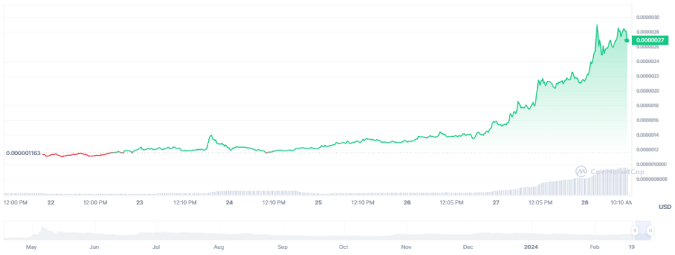This screenshot has width=675, height=255.
Task: Jump to Aug in the range navigator
Action: 219,247
